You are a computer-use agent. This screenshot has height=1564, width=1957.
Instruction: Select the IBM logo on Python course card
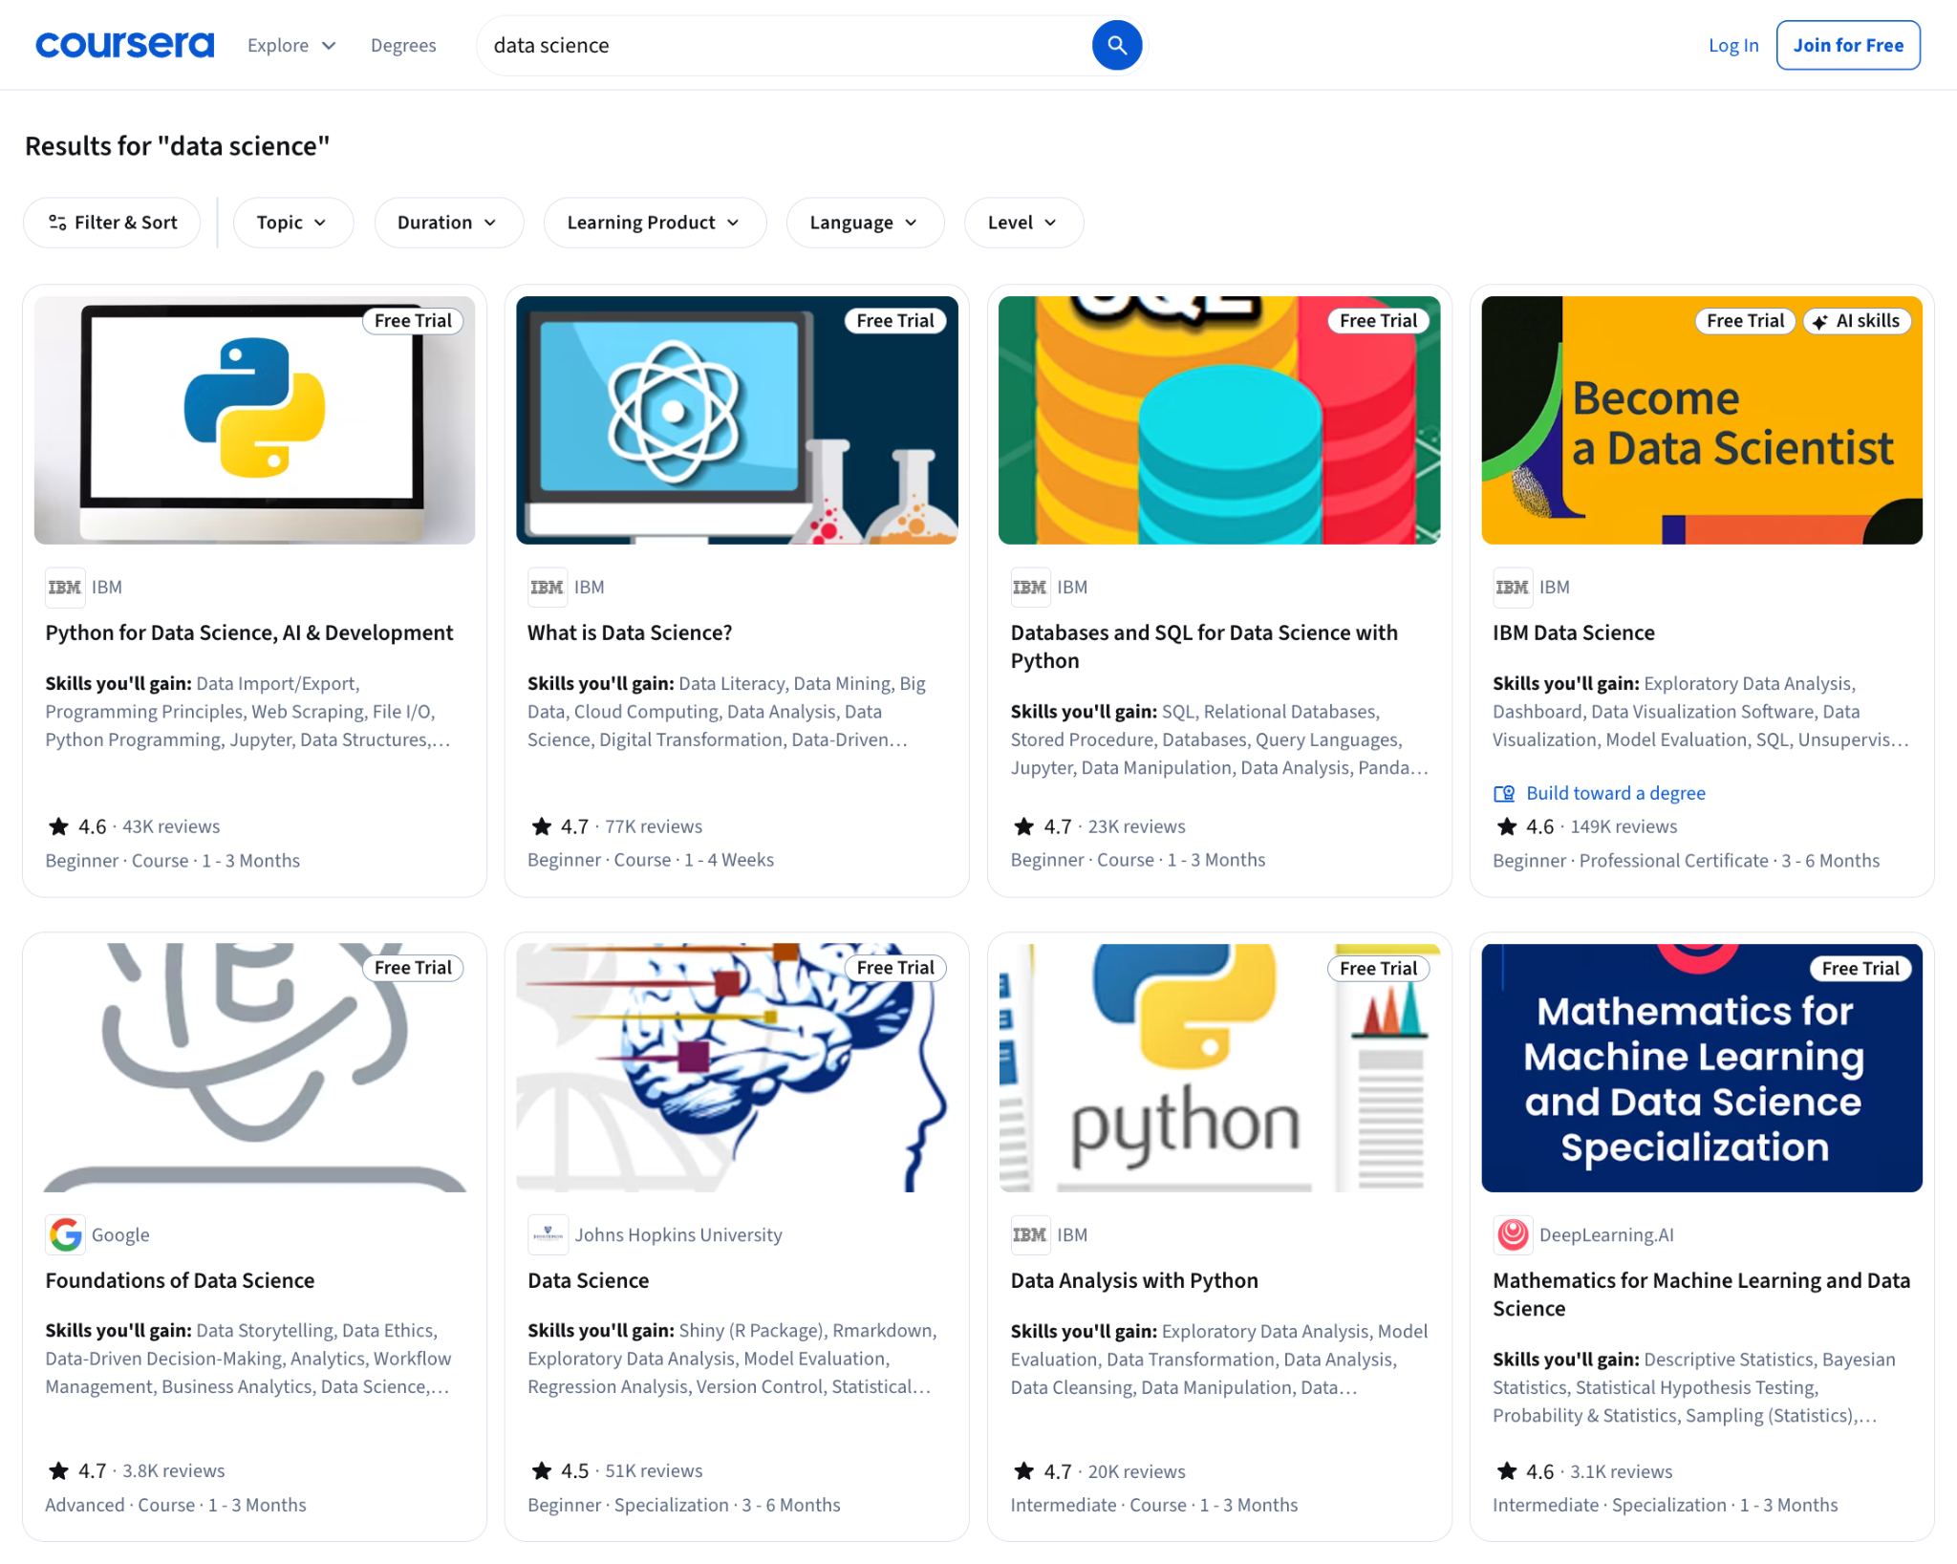[63, 587]
